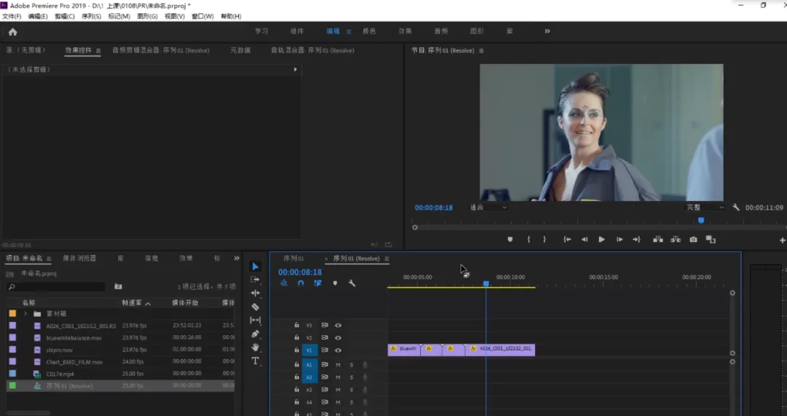Switch to the 媒体浏览器 tab
787x416 pixels.
coord(79,258)
